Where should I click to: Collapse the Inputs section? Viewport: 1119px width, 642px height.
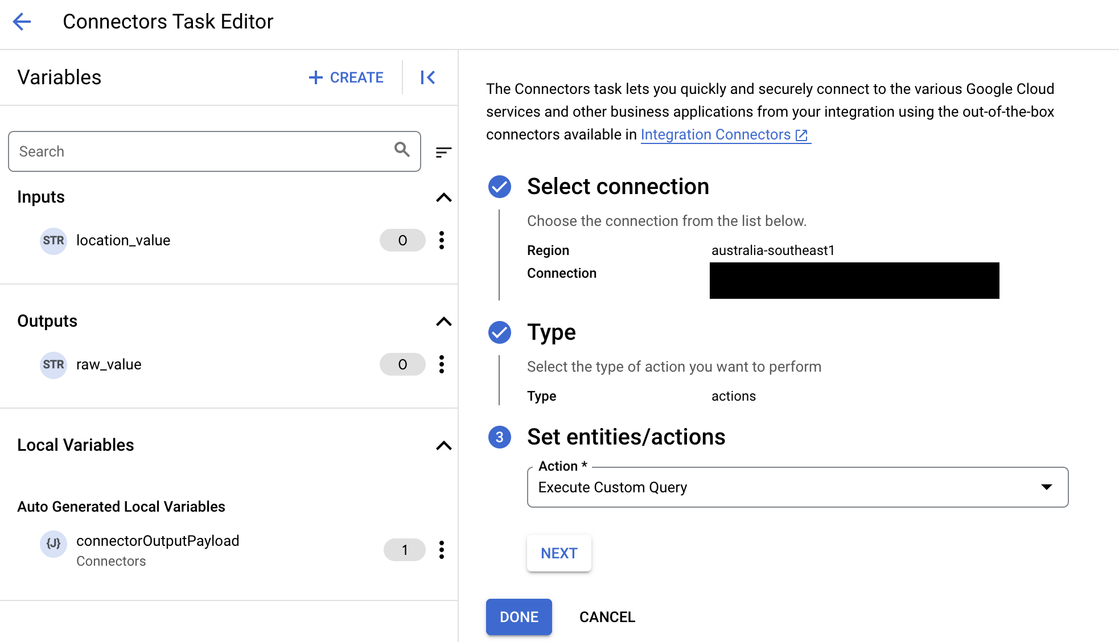[443, 197]
